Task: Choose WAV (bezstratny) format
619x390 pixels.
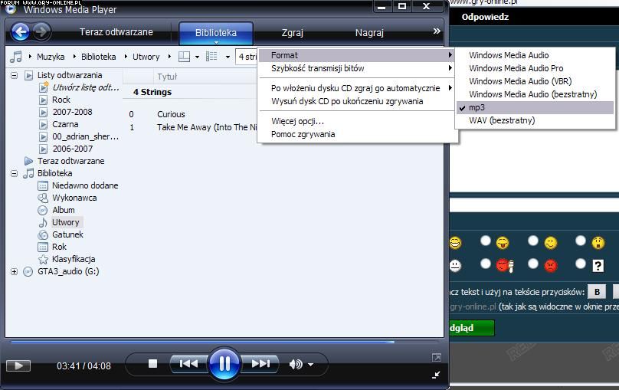Action: tap(535, 120)
